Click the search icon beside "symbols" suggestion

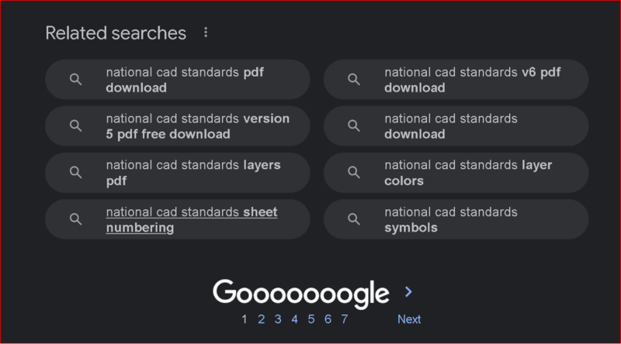pos(353,219)
